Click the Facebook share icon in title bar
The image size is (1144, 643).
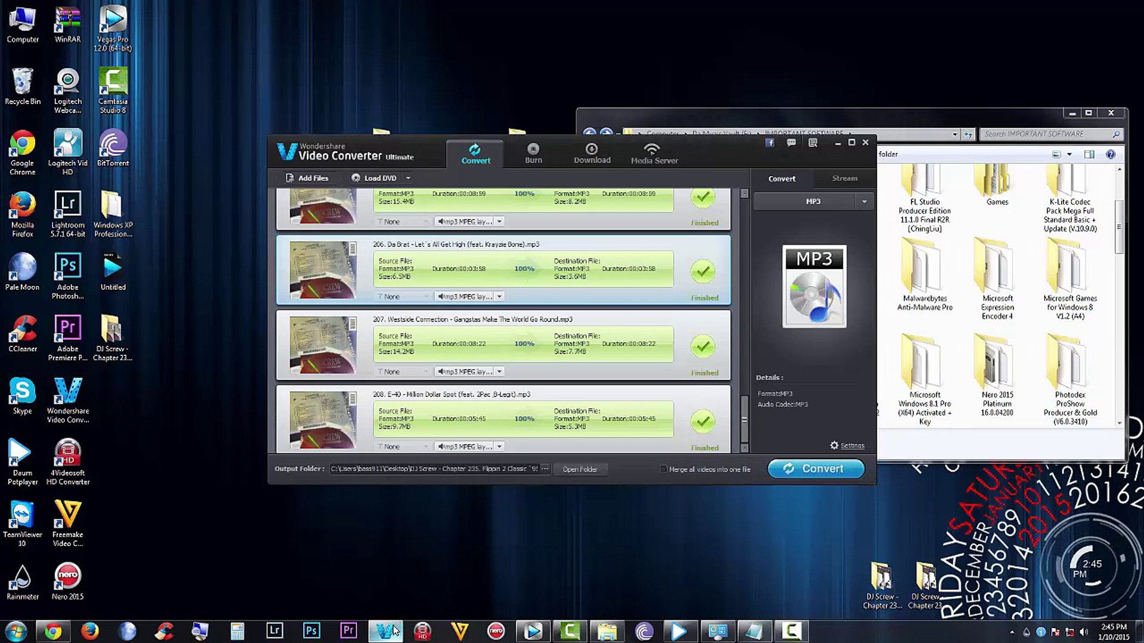770,142
